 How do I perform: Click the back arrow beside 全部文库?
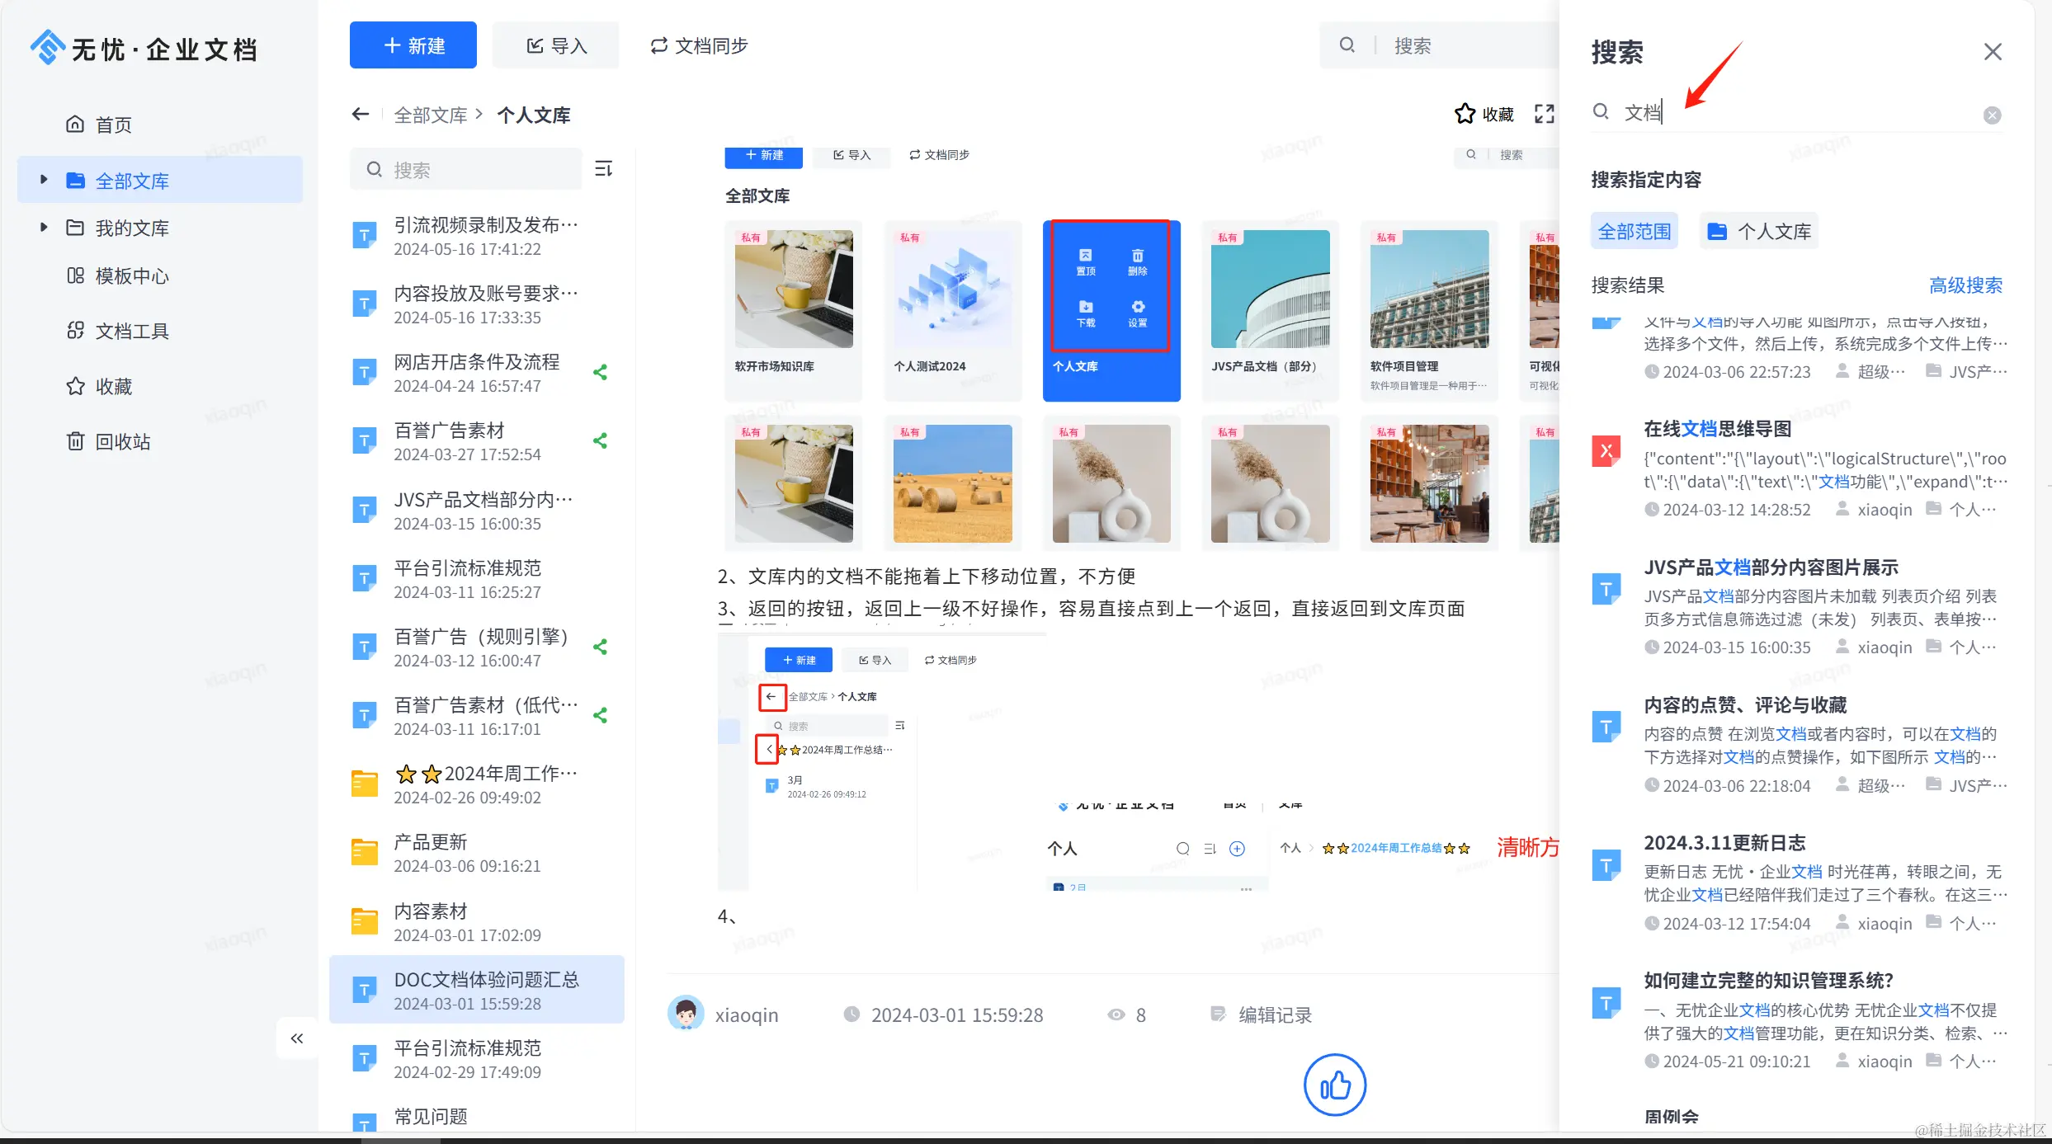[360, 114]
